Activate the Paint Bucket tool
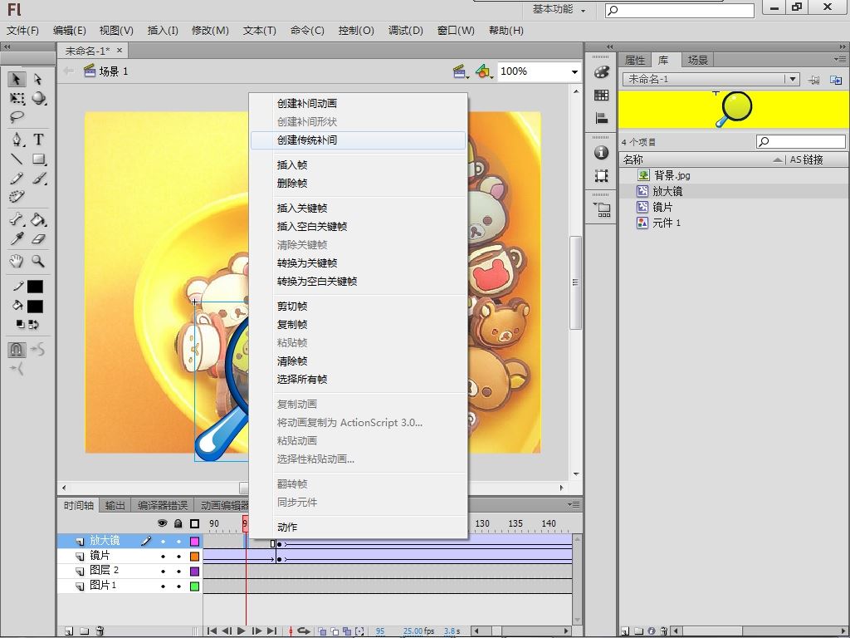This screenshot has height=638, width=850. pos(38,219)
